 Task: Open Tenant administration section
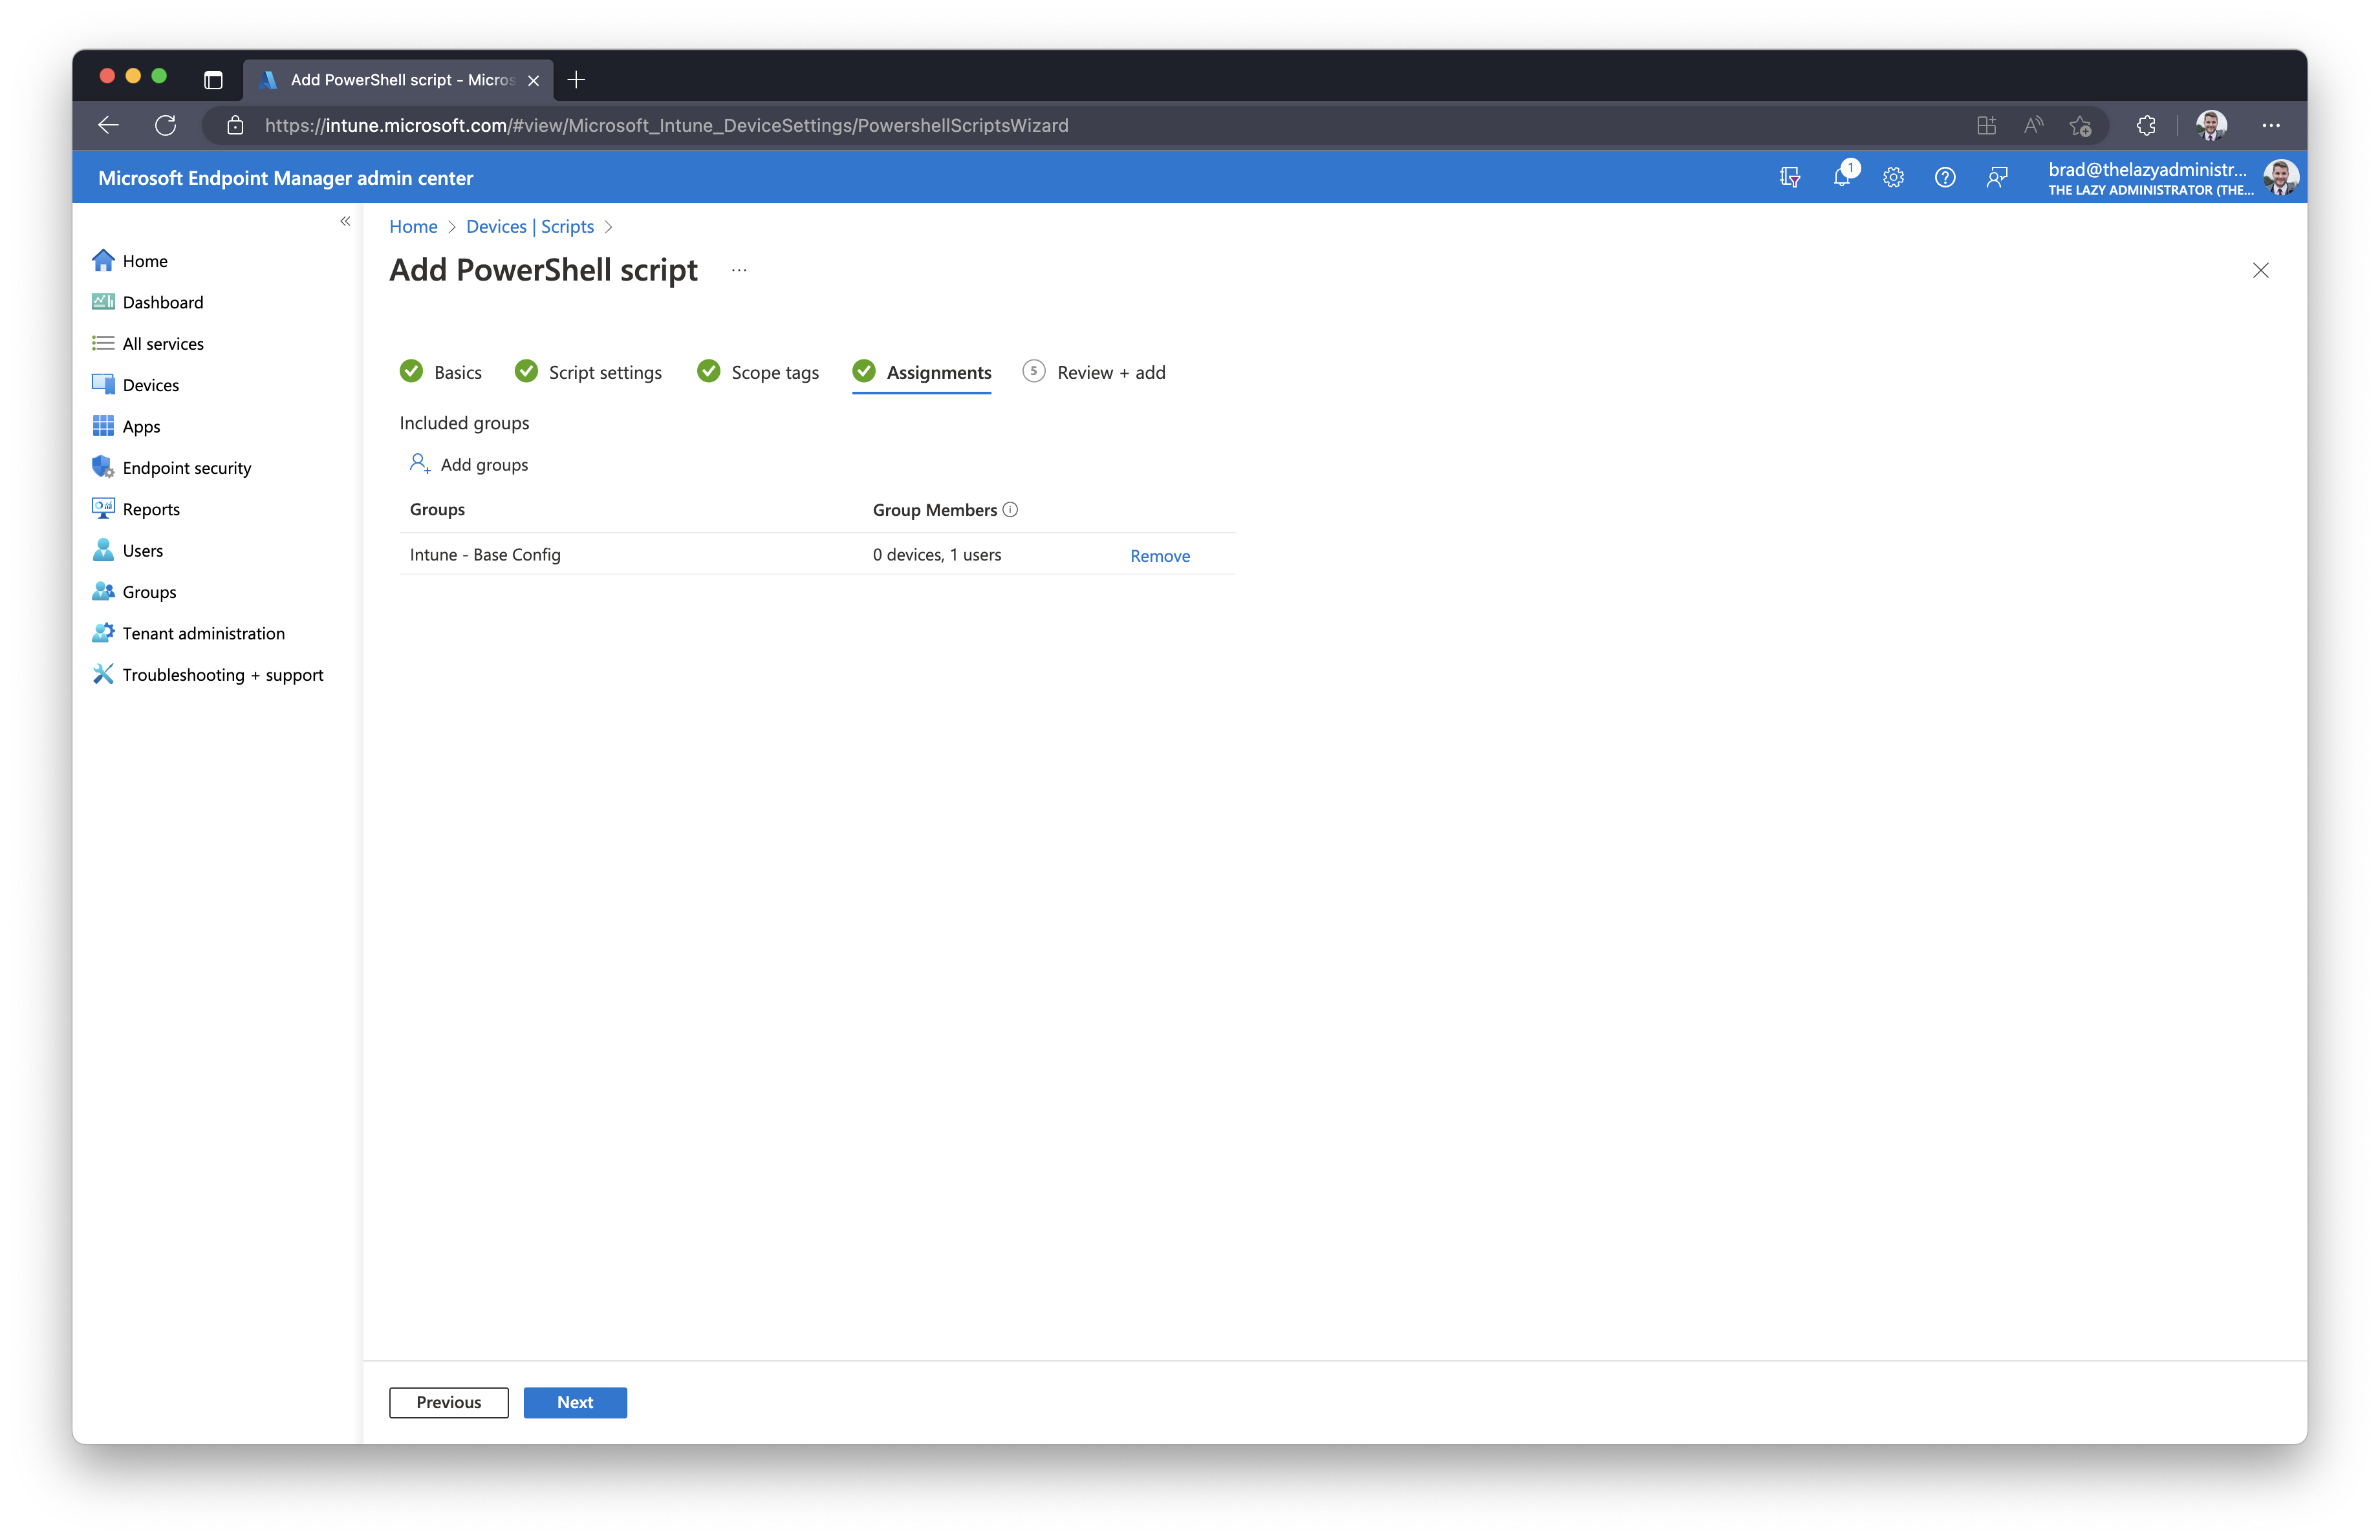click(x=188, y=632)
